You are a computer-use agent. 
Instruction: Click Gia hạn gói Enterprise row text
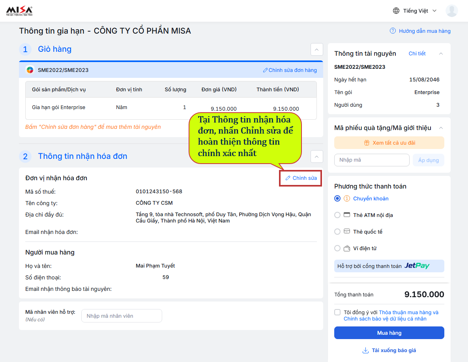click(x=58, y=107)
